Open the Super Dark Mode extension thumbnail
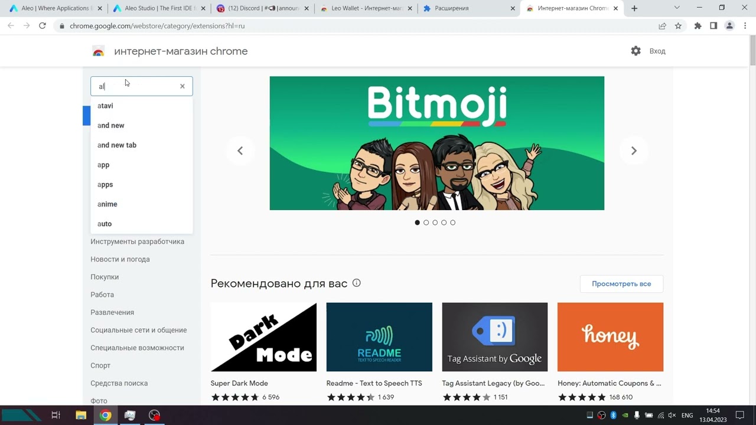Viewport: 756px width, 425px height. click(263, 337)
